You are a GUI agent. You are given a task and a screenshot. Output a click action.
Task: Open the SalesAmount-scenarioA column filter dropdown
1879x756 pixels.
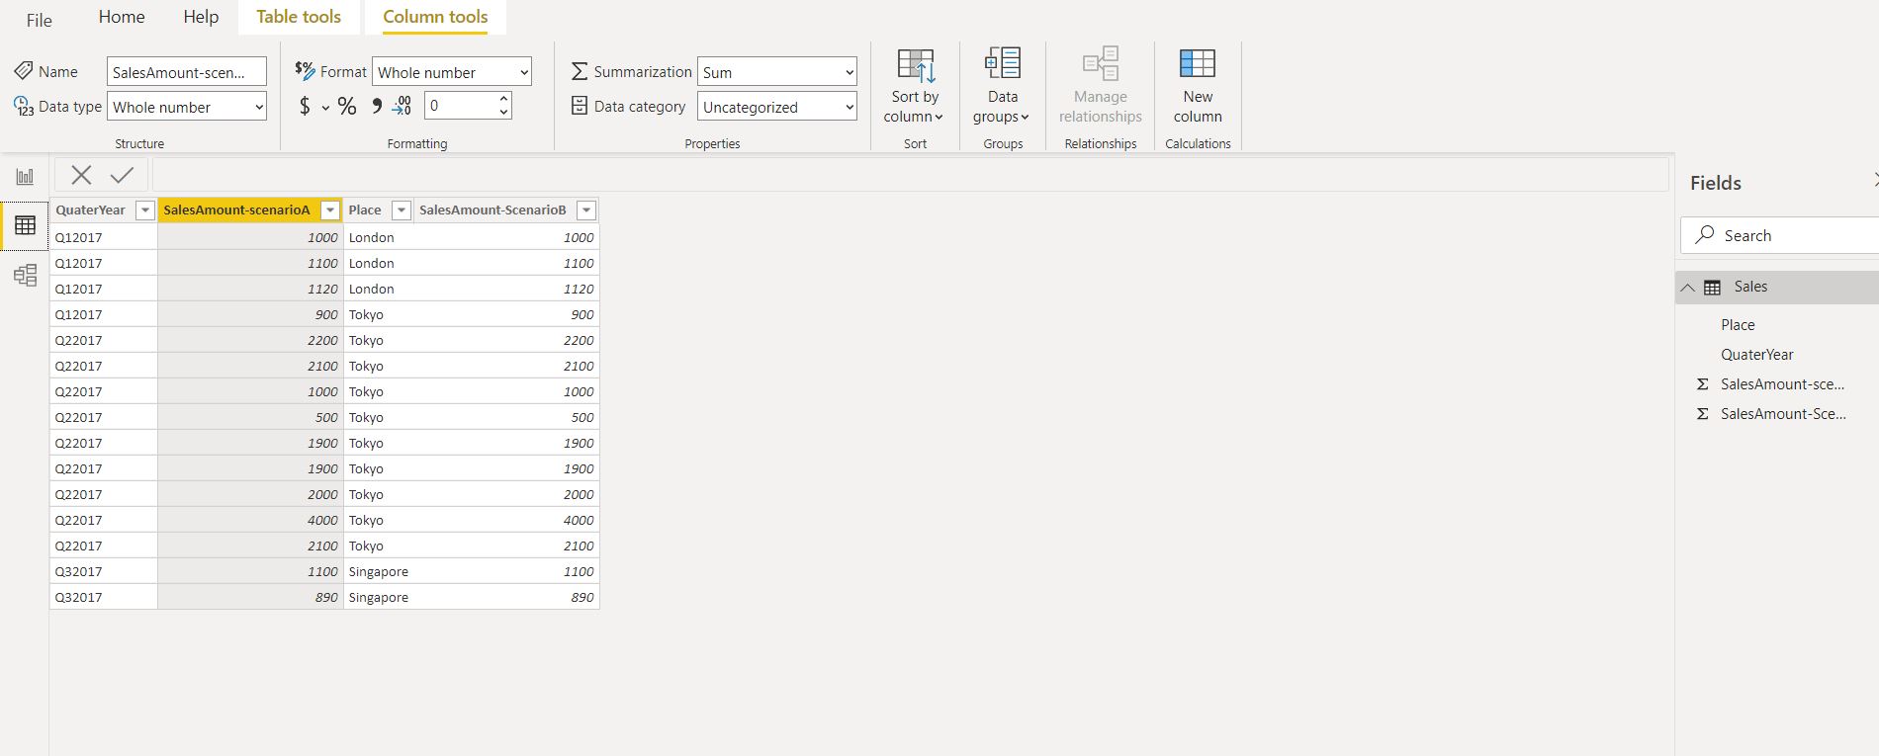coord(330,210)
